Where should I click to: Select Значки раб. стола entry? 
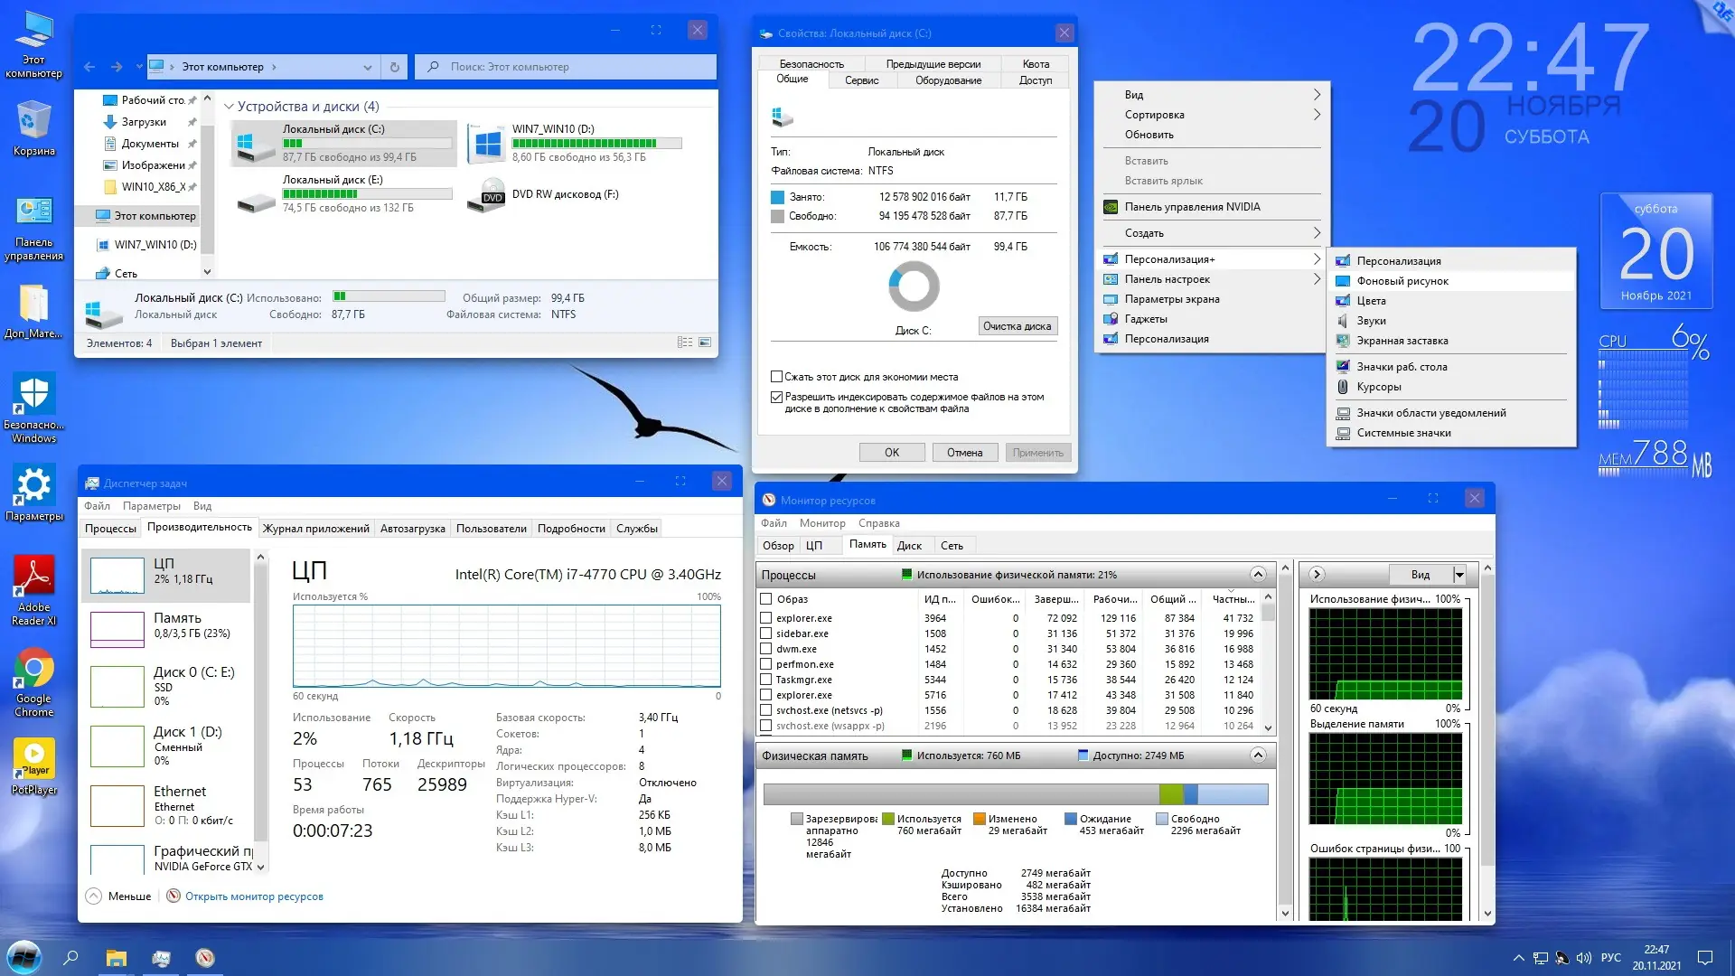[1402, 366]
